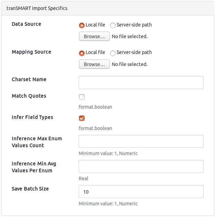Focus the Charset Name text field
Screen dimensions: 215x217
point(141,83)
